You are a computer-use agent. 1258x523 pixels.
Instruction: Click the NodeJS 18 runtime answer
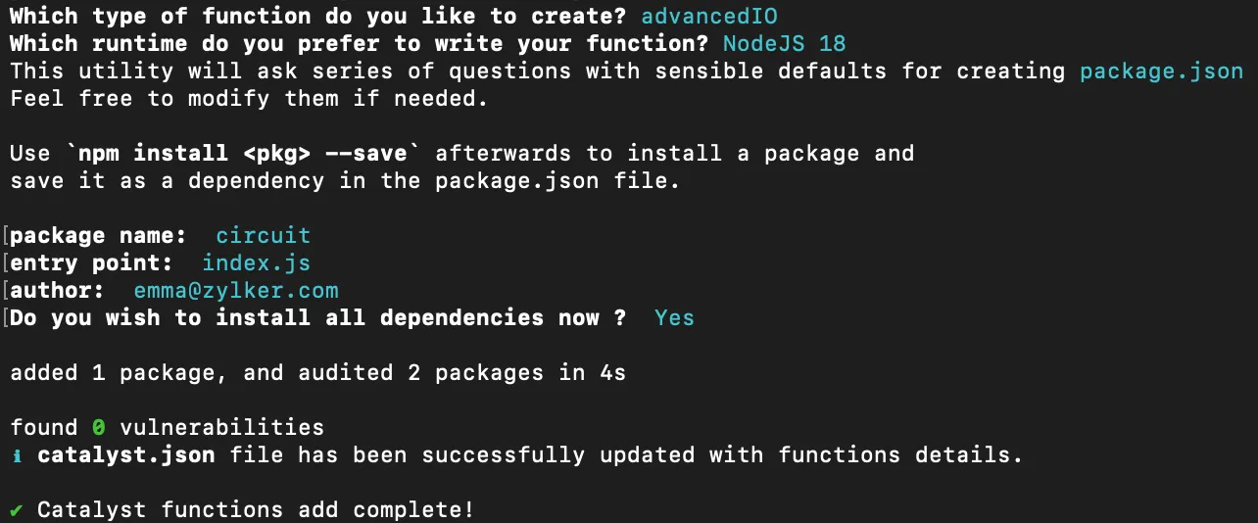coord(784,44)
